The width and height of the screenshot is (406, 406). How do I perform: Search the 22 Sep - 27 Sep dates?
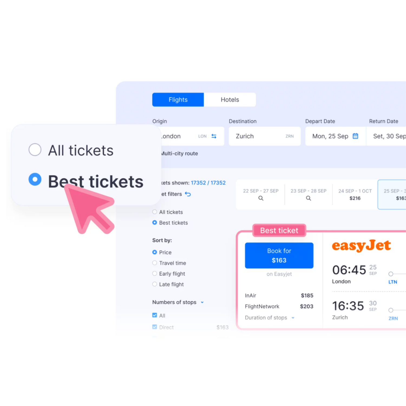coord(261,198)
